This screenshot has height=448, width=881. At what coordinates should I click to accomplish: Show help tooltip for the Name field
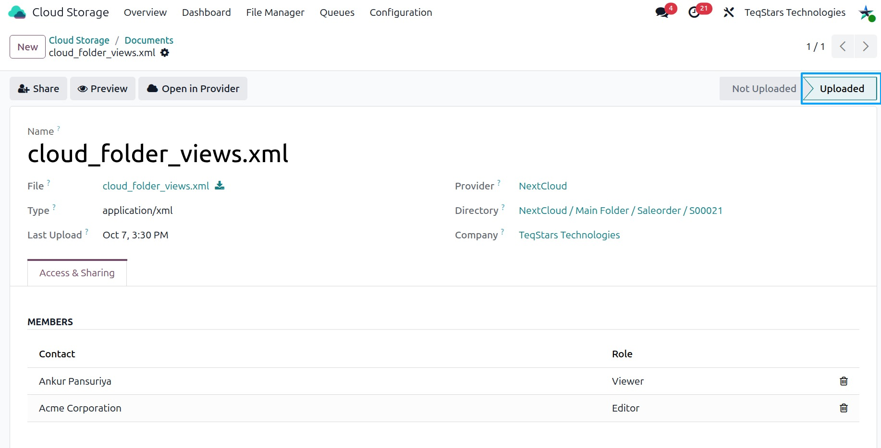click(x=59, y=128)
